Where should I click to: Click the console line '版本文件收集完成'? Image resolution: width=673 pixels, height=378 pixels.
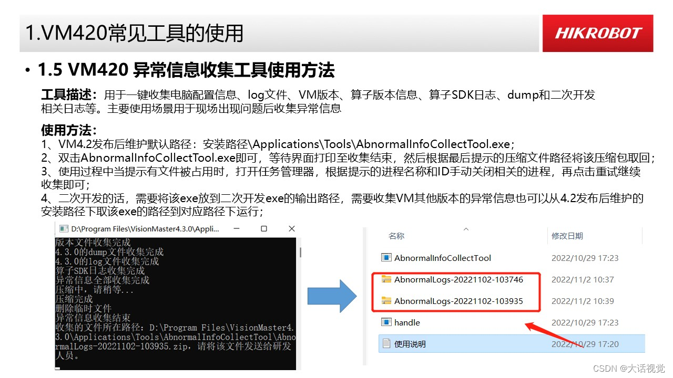pos(93,243)
